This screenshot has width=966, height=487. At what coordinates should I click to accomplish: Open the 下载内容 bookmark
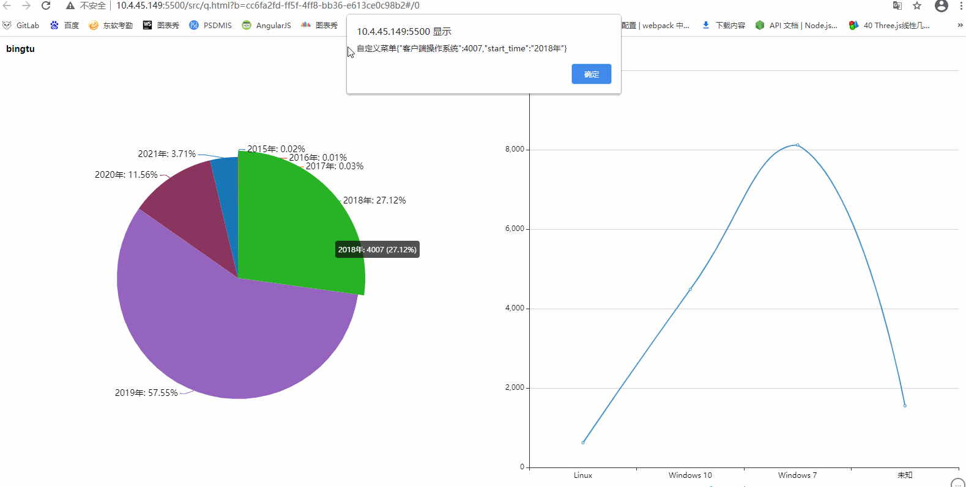click(x=724, y=25)
